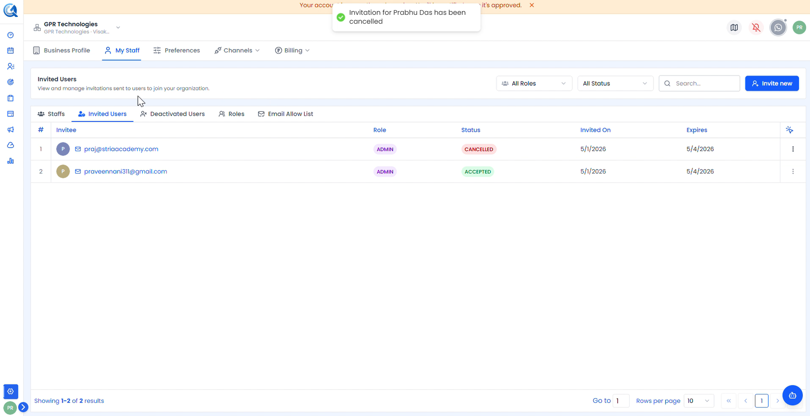The image size is (810, 416).
Task: Click the app logo in the sidebar
Action: (x=11, y=10)
